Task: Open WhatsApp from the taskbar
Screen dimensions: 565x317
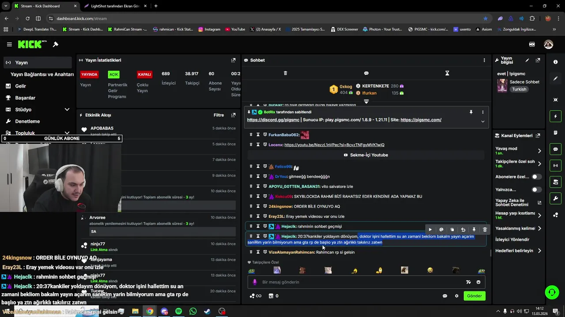Action: pyautogui.click(x=193, y=311)
